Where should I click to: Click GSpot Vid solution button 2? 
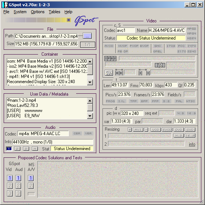click(10, 186)
